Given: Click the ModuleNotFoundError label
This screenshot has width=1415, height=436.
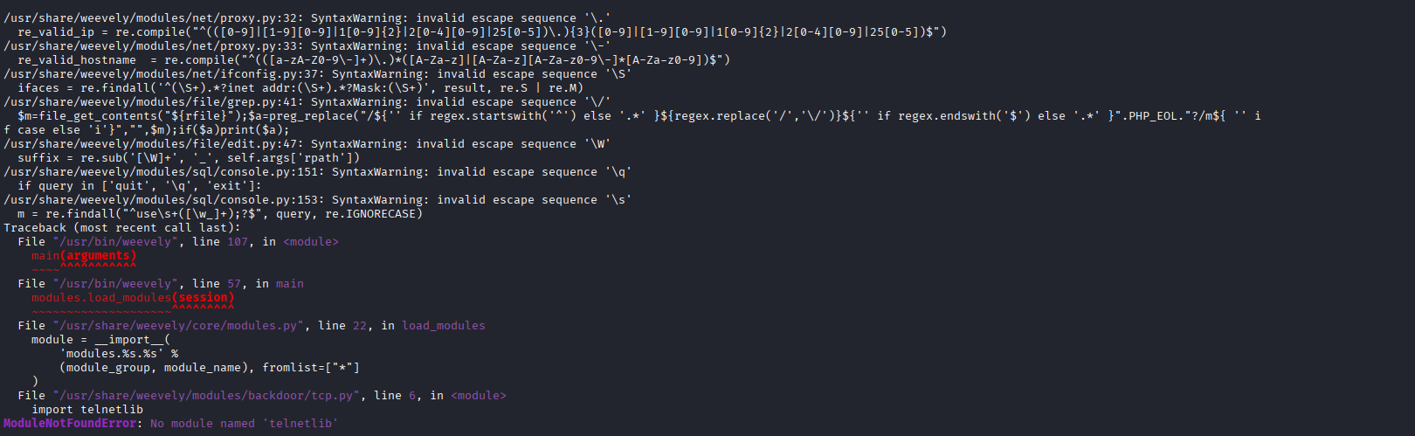Looking at the screenshot, I should [70, 424].
